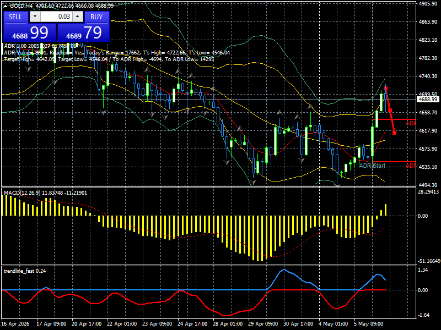Select the trendline_fast 0.24 indicator label
This screenshot has height=330, width=441.
(x=25, y=271)
